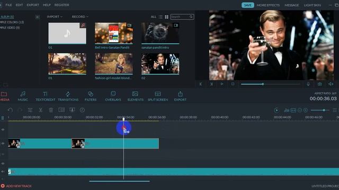
Task: Select the 01 audio clip thumbnail
Action: tap(67, 33)
